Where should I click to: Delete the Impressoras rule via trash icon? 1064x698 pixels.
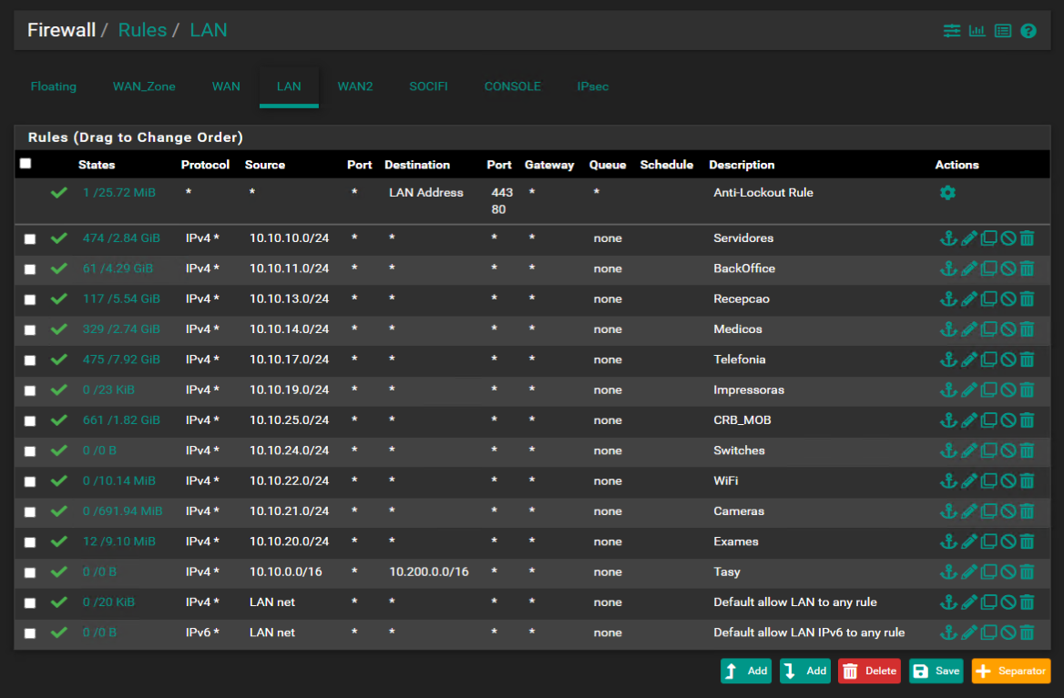click(x=1028, y=389)
